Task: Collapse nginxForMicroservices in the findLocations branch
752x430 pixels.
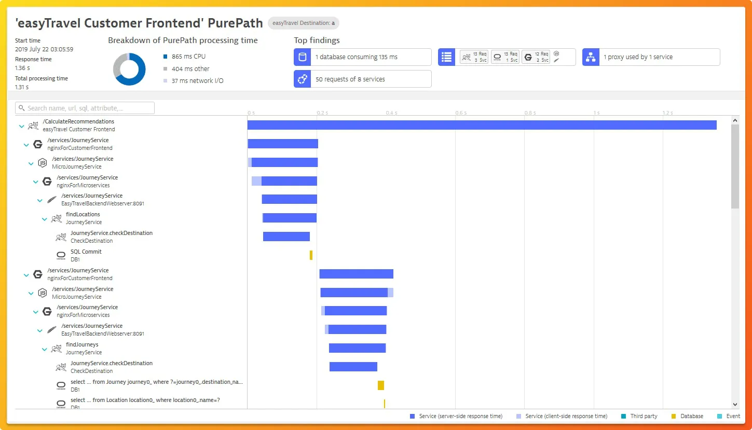Action: [36, 182]
